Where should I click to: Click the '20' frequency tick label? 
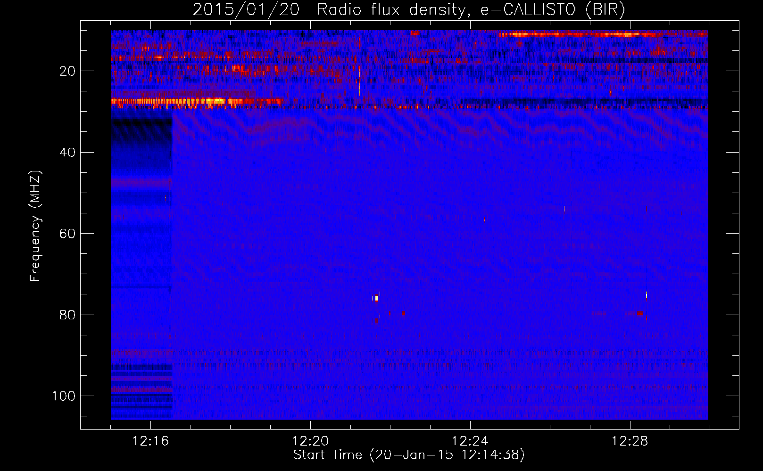[x=67, y=71]
